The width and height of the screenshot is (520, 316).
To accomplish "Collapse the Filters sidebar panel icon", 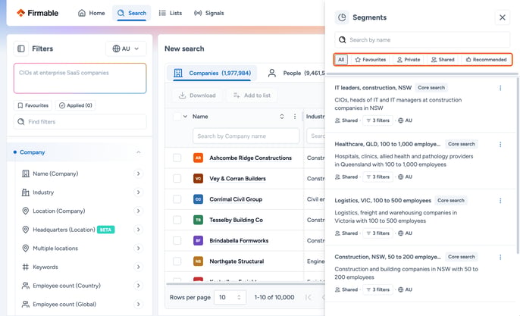I will 21,48.
